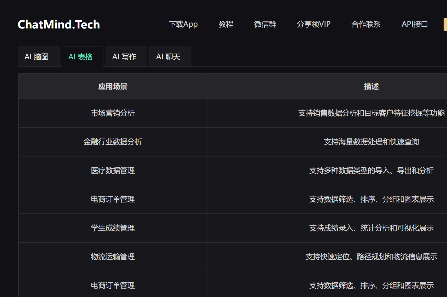
Task: Open the 下载App link
Action: click(183, 24)
